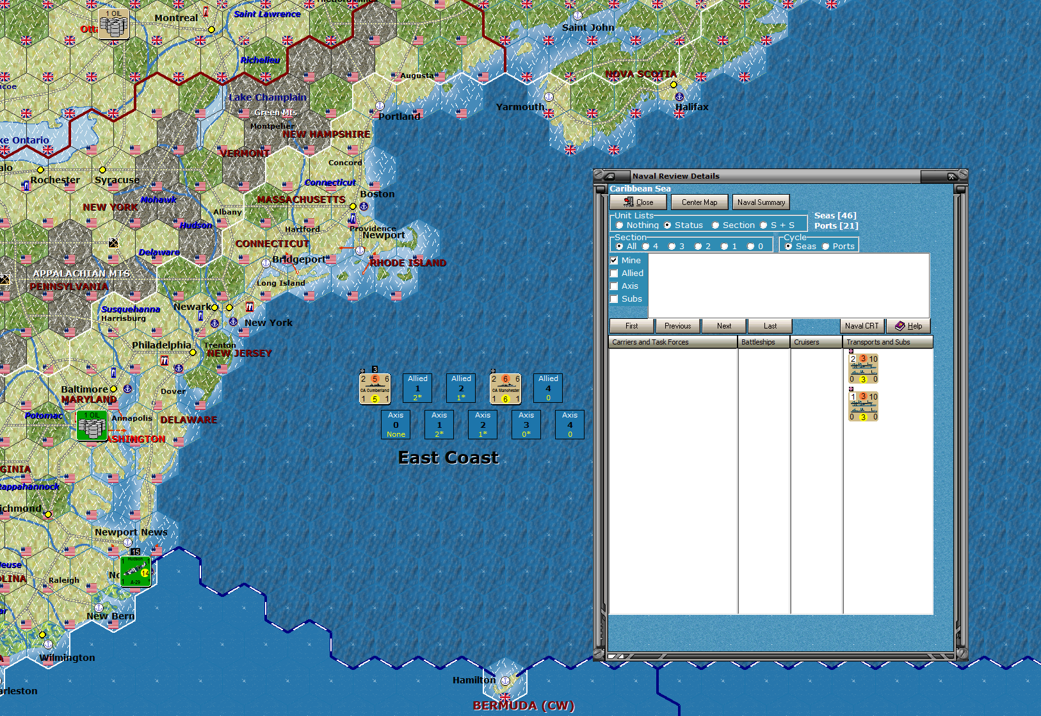Click the Axis 3 sea-box section

(x=526, y=425)
